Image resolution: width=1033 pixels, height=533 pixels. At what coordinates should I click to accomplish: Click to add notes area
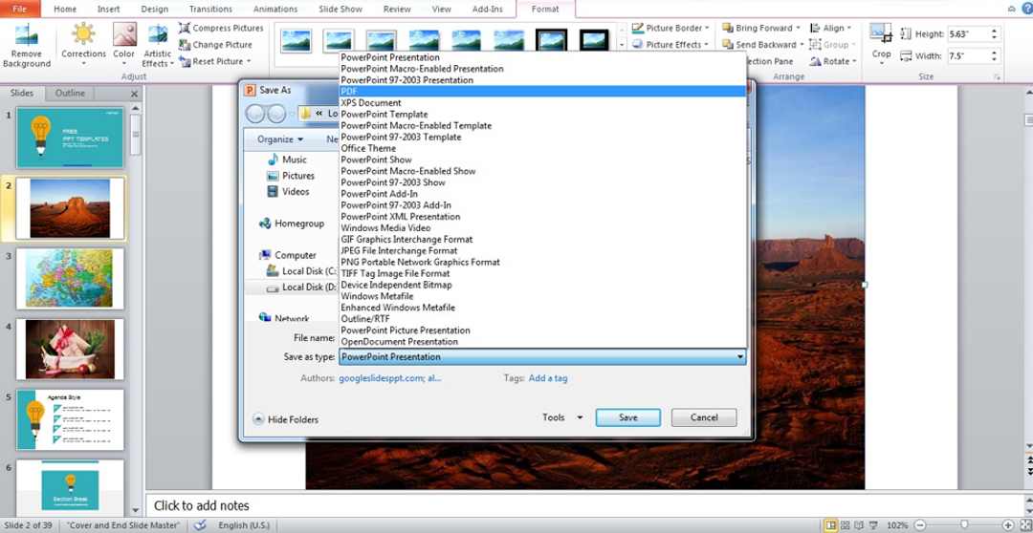click(x=583, y=505)
